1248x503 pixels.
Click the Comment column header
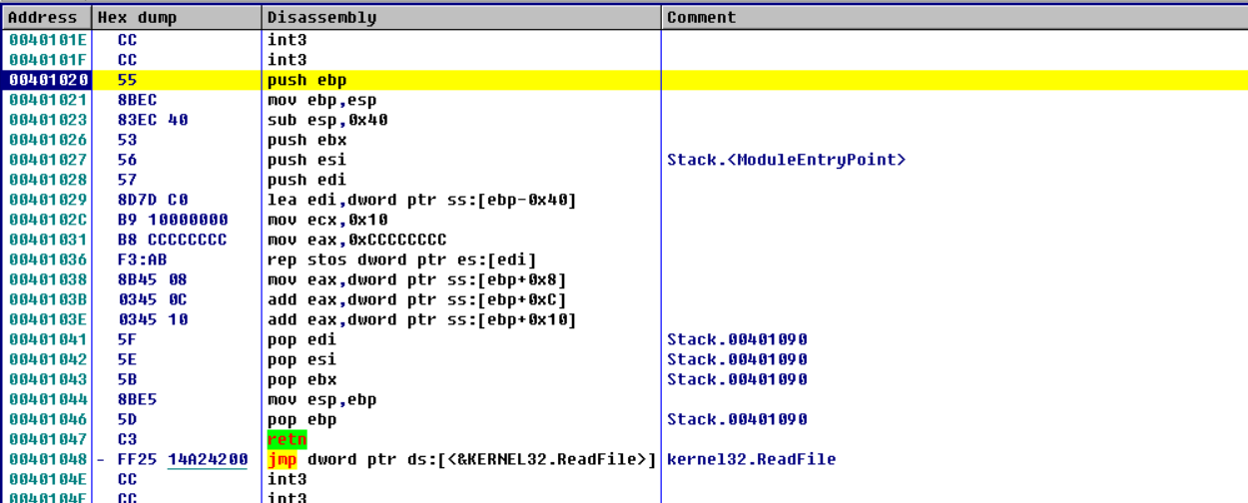click(701, 17)
